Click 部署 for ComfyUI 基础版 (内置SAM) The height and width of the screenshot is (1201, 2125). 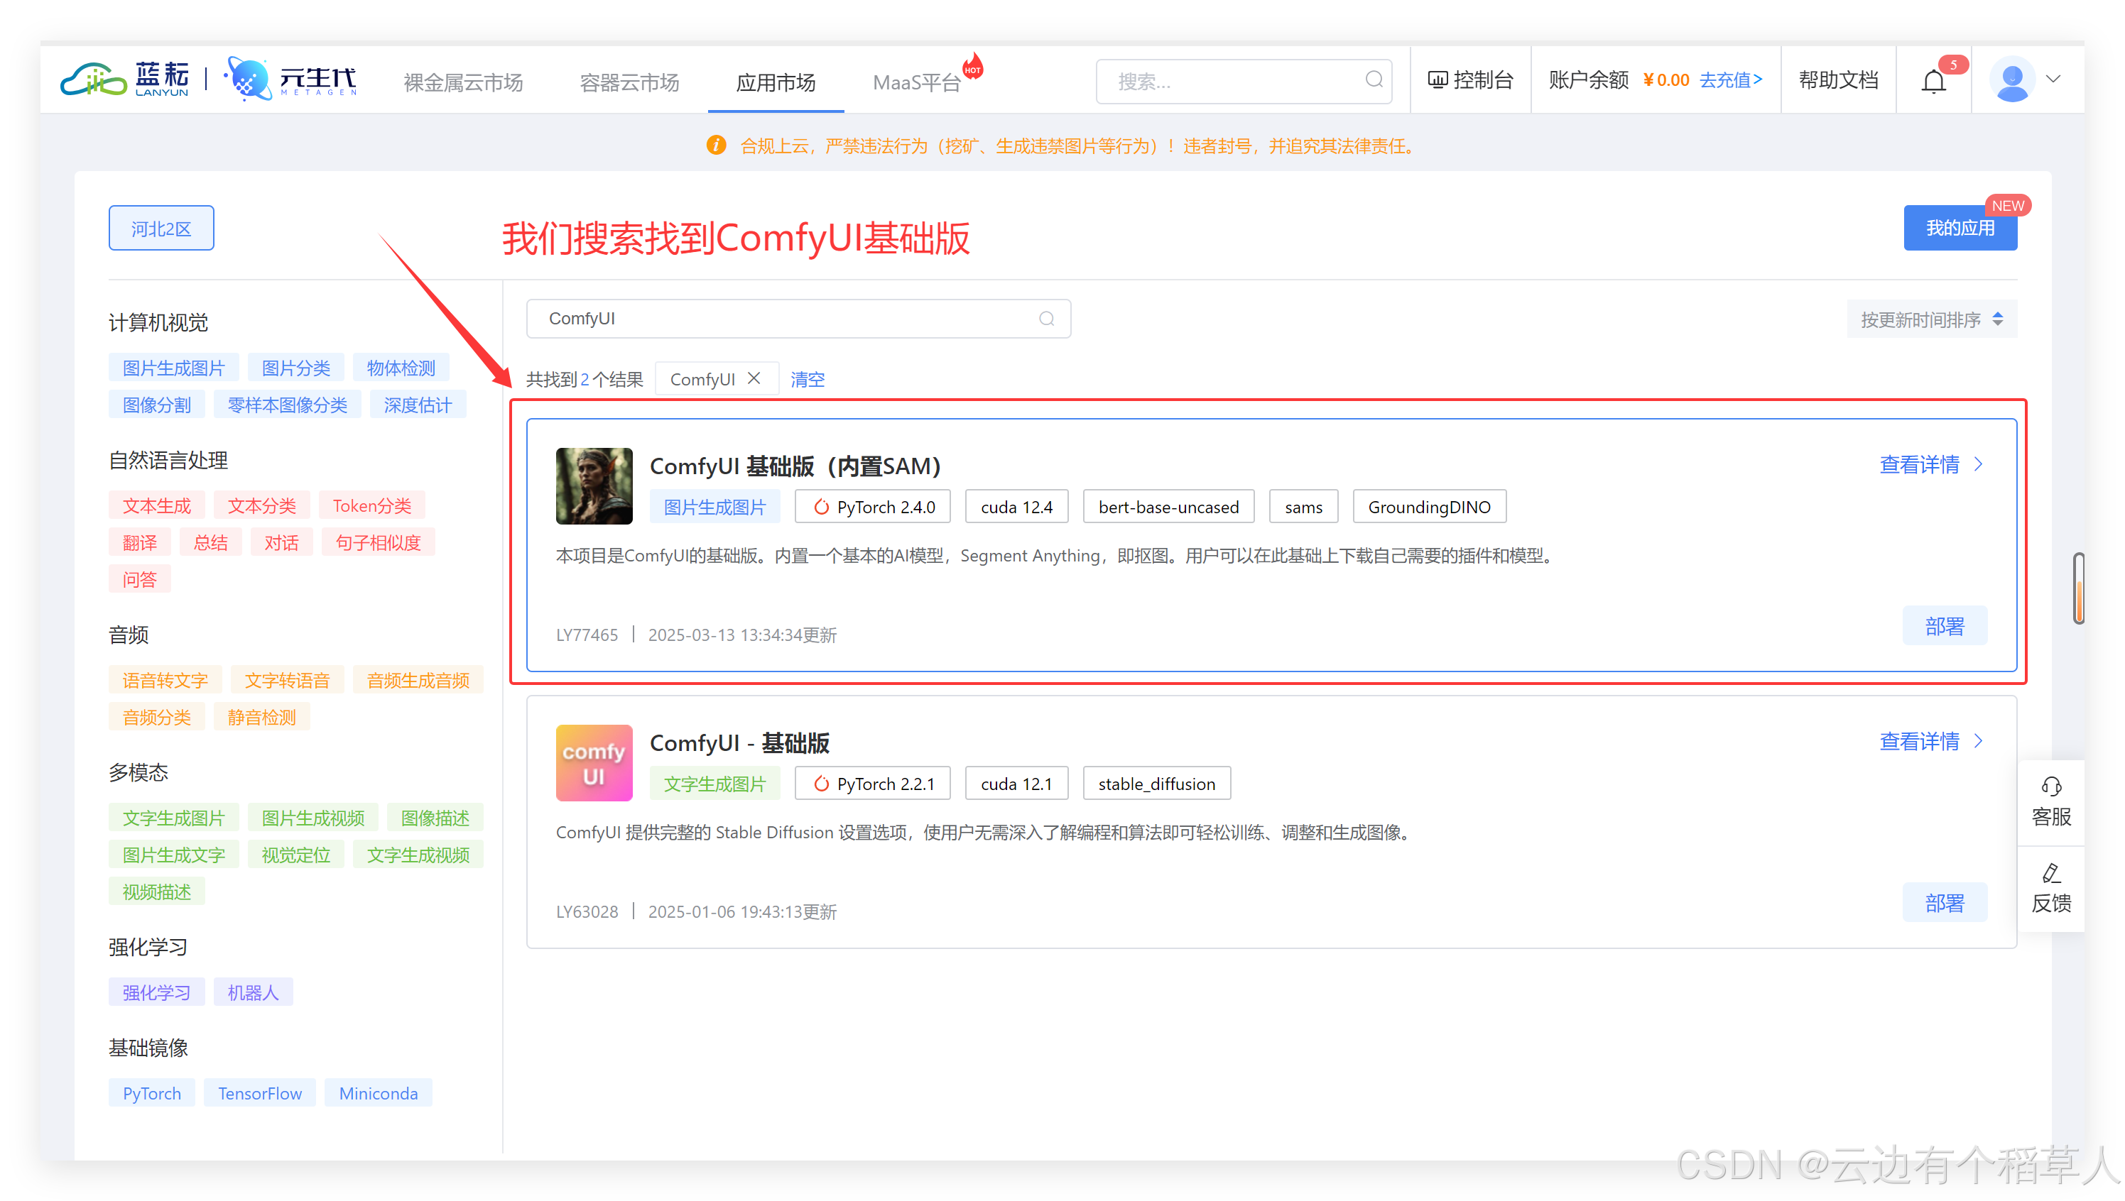[x=1945, y=626]
